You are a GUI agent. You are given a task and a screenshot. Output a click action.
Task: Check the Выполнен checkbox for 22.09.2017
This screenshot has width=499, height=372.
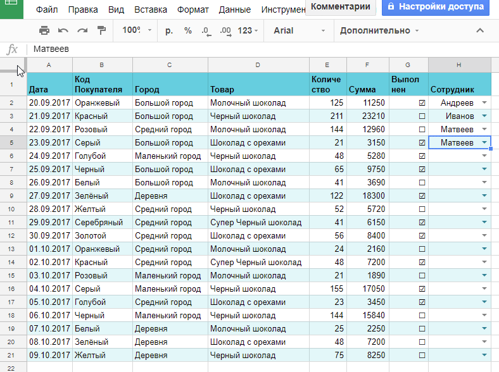(422, 130)
